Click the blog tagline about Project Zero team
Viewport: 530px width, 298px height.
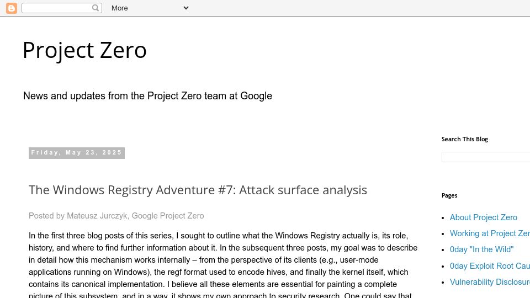(x=147, y=96)
